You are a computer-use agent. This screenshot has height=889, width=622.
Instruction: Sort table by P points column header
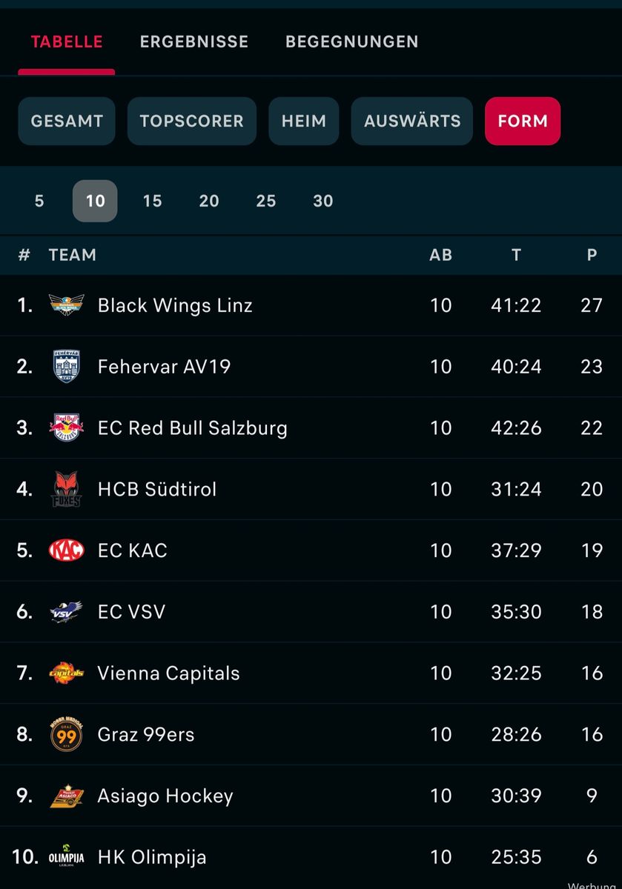(592, 255)
